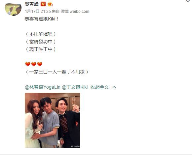
Task: Click the orange V verified badge
Action: 43,4
